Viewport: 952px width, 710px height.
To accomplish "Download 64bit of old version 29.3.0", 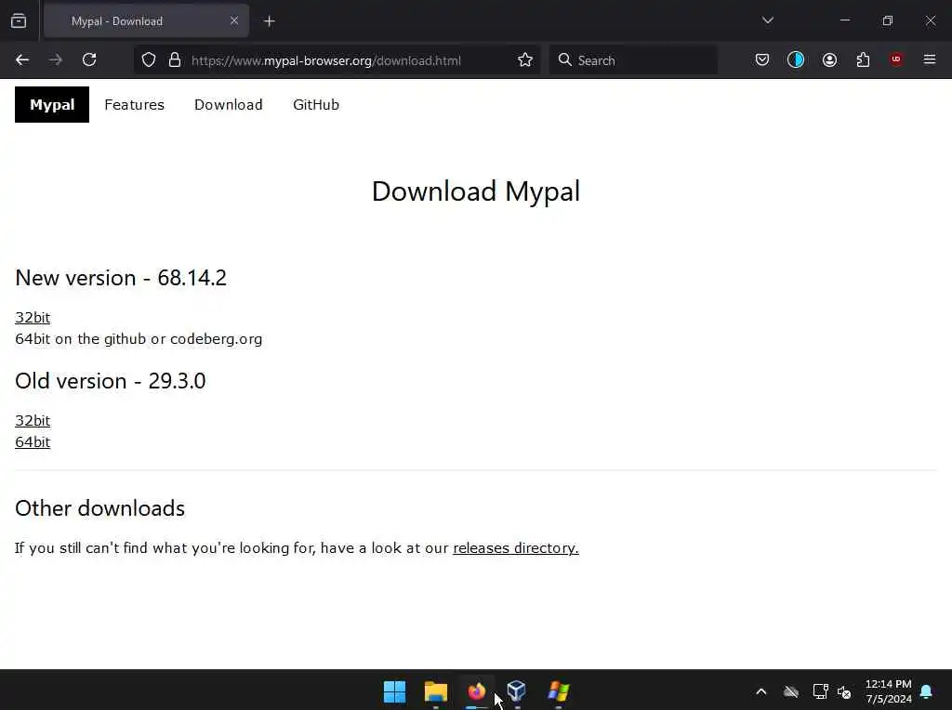I will pos(33,441).
